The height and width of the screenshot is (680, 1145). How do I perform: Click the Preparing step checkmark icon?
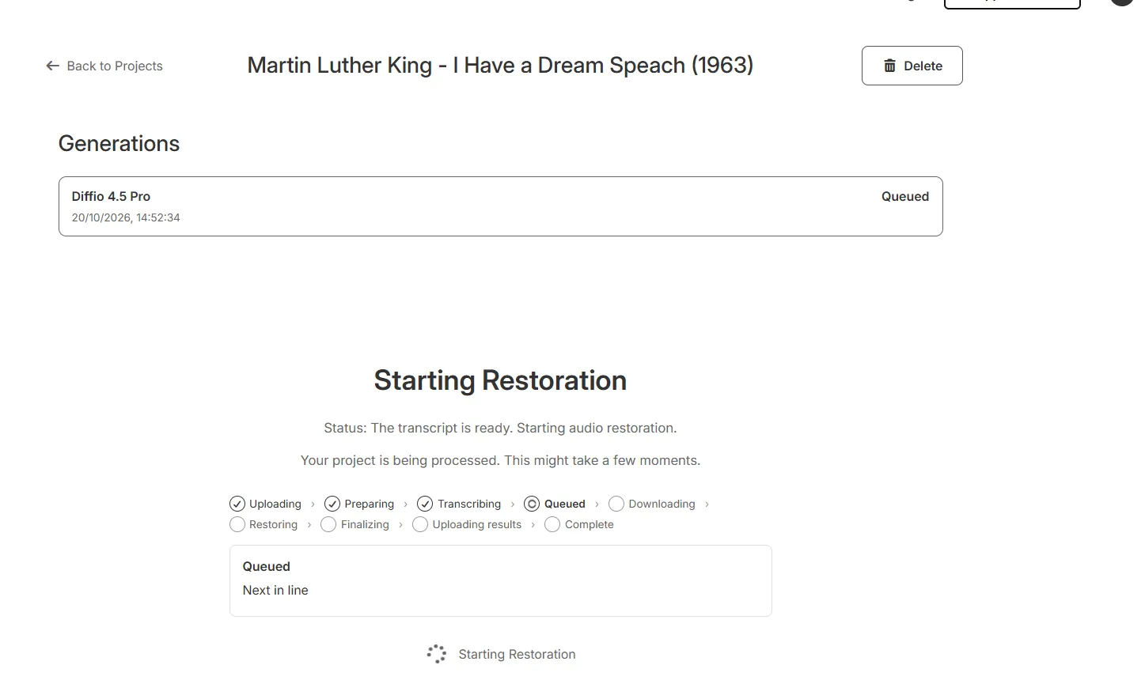(332, 504)
